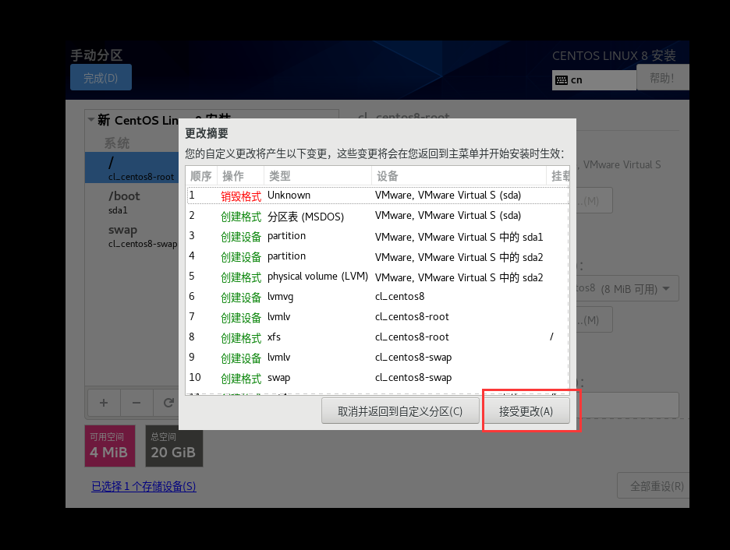Viewport: 730px width, 550px height.
Task: Select row 8 创建格式 xfs entry
Action: 377,337
